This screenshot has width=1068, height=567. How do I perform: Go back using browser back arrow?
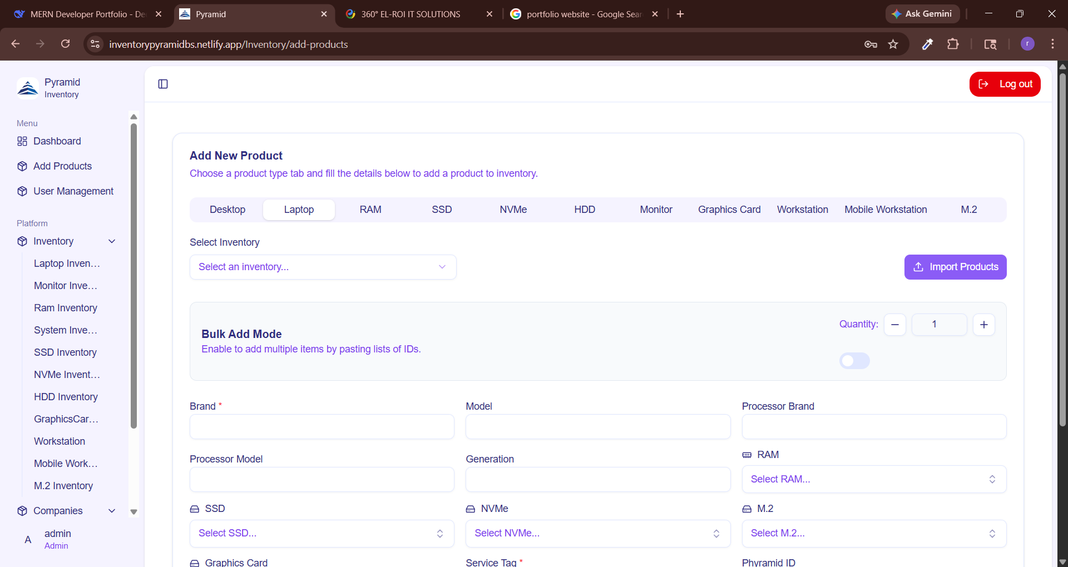(x=16, y=44)
